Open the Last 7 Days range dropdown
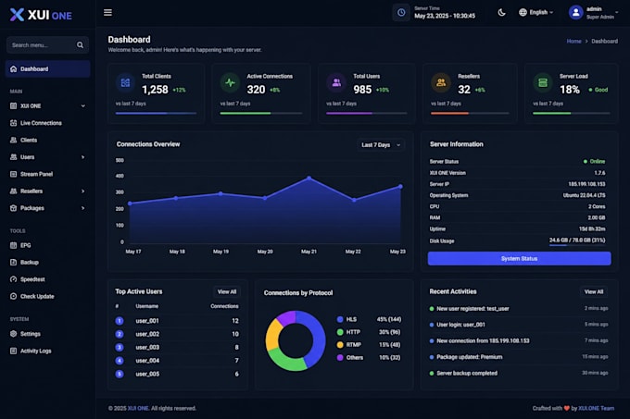 (x=381, y=144)
